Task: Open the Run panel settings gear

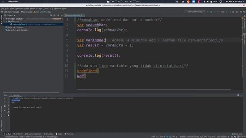Action: (x=238, y=95)
